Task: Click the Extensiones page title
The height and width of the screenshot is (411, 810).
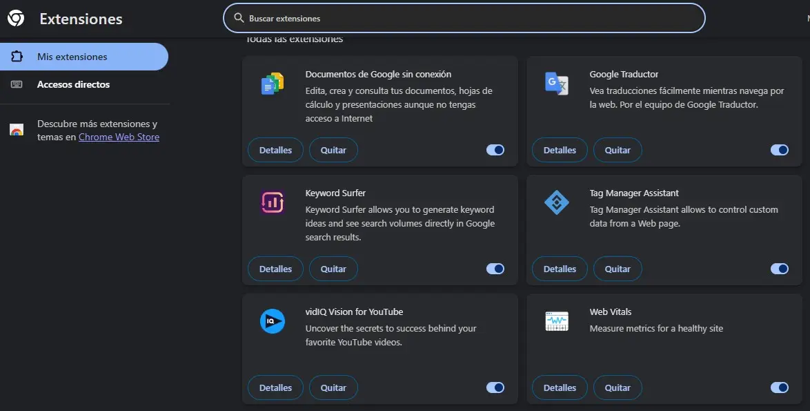Action: [81, 19]
